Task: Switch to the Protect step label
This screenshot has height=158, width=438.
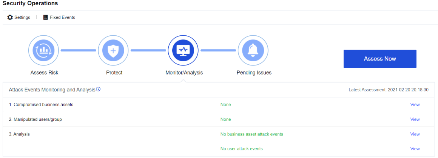Action: coord(114,73)
